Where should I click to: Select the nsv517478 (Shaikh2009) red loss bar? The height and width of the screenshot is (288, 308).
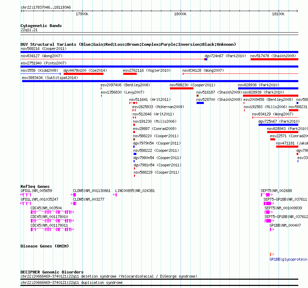pos(274,59)
